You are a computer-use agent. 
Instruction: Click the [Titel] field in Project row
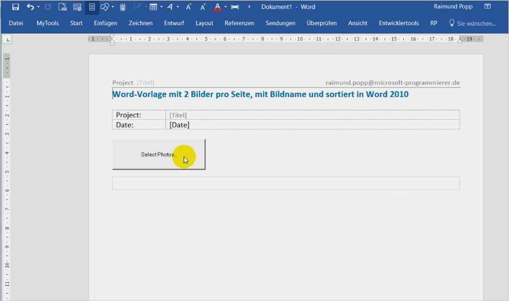178,115
